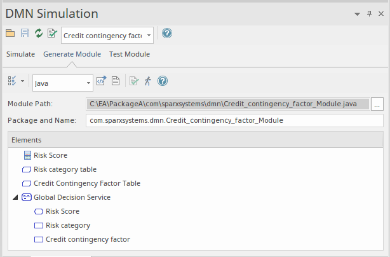Open the Java language dropdown
390x257 pixels.
click(88, 82)
